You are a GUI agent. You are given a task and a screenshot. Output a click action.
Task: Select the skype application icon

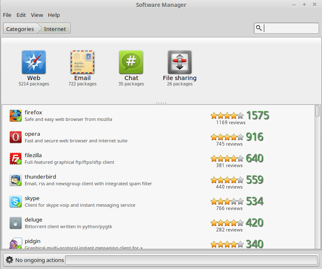click(x=16, y=202)
